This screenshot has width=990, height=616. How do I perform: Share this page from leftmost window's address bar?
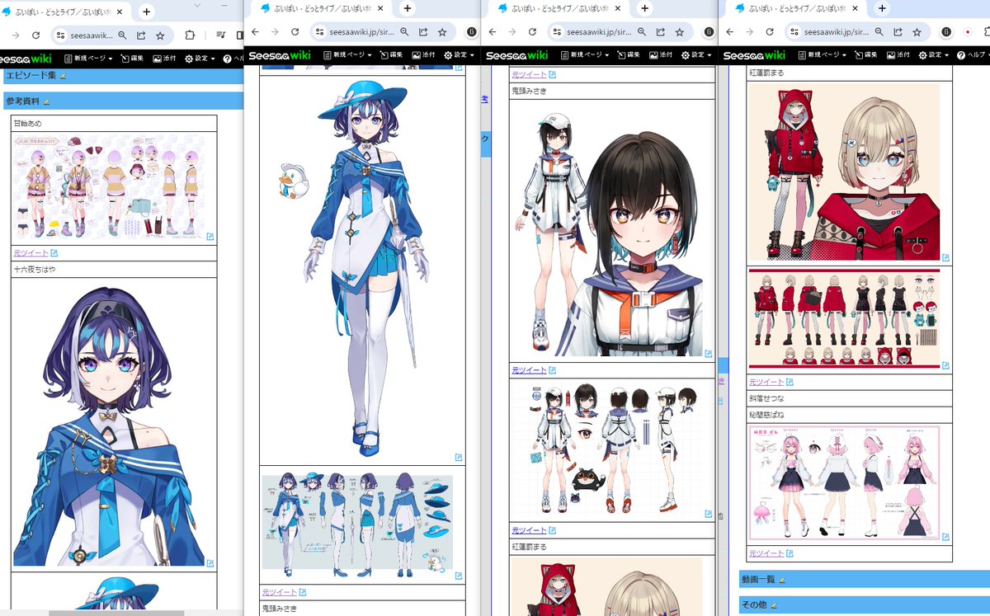point(141,35)
